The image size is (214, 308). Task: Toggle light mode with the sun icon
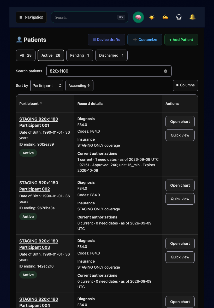[x=152, y=17]
